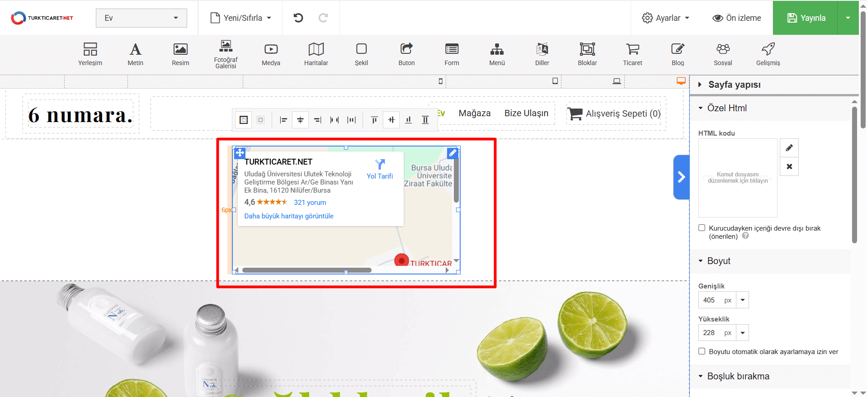Center selected element vertically
867x397 pixels.
pos(391,120)
